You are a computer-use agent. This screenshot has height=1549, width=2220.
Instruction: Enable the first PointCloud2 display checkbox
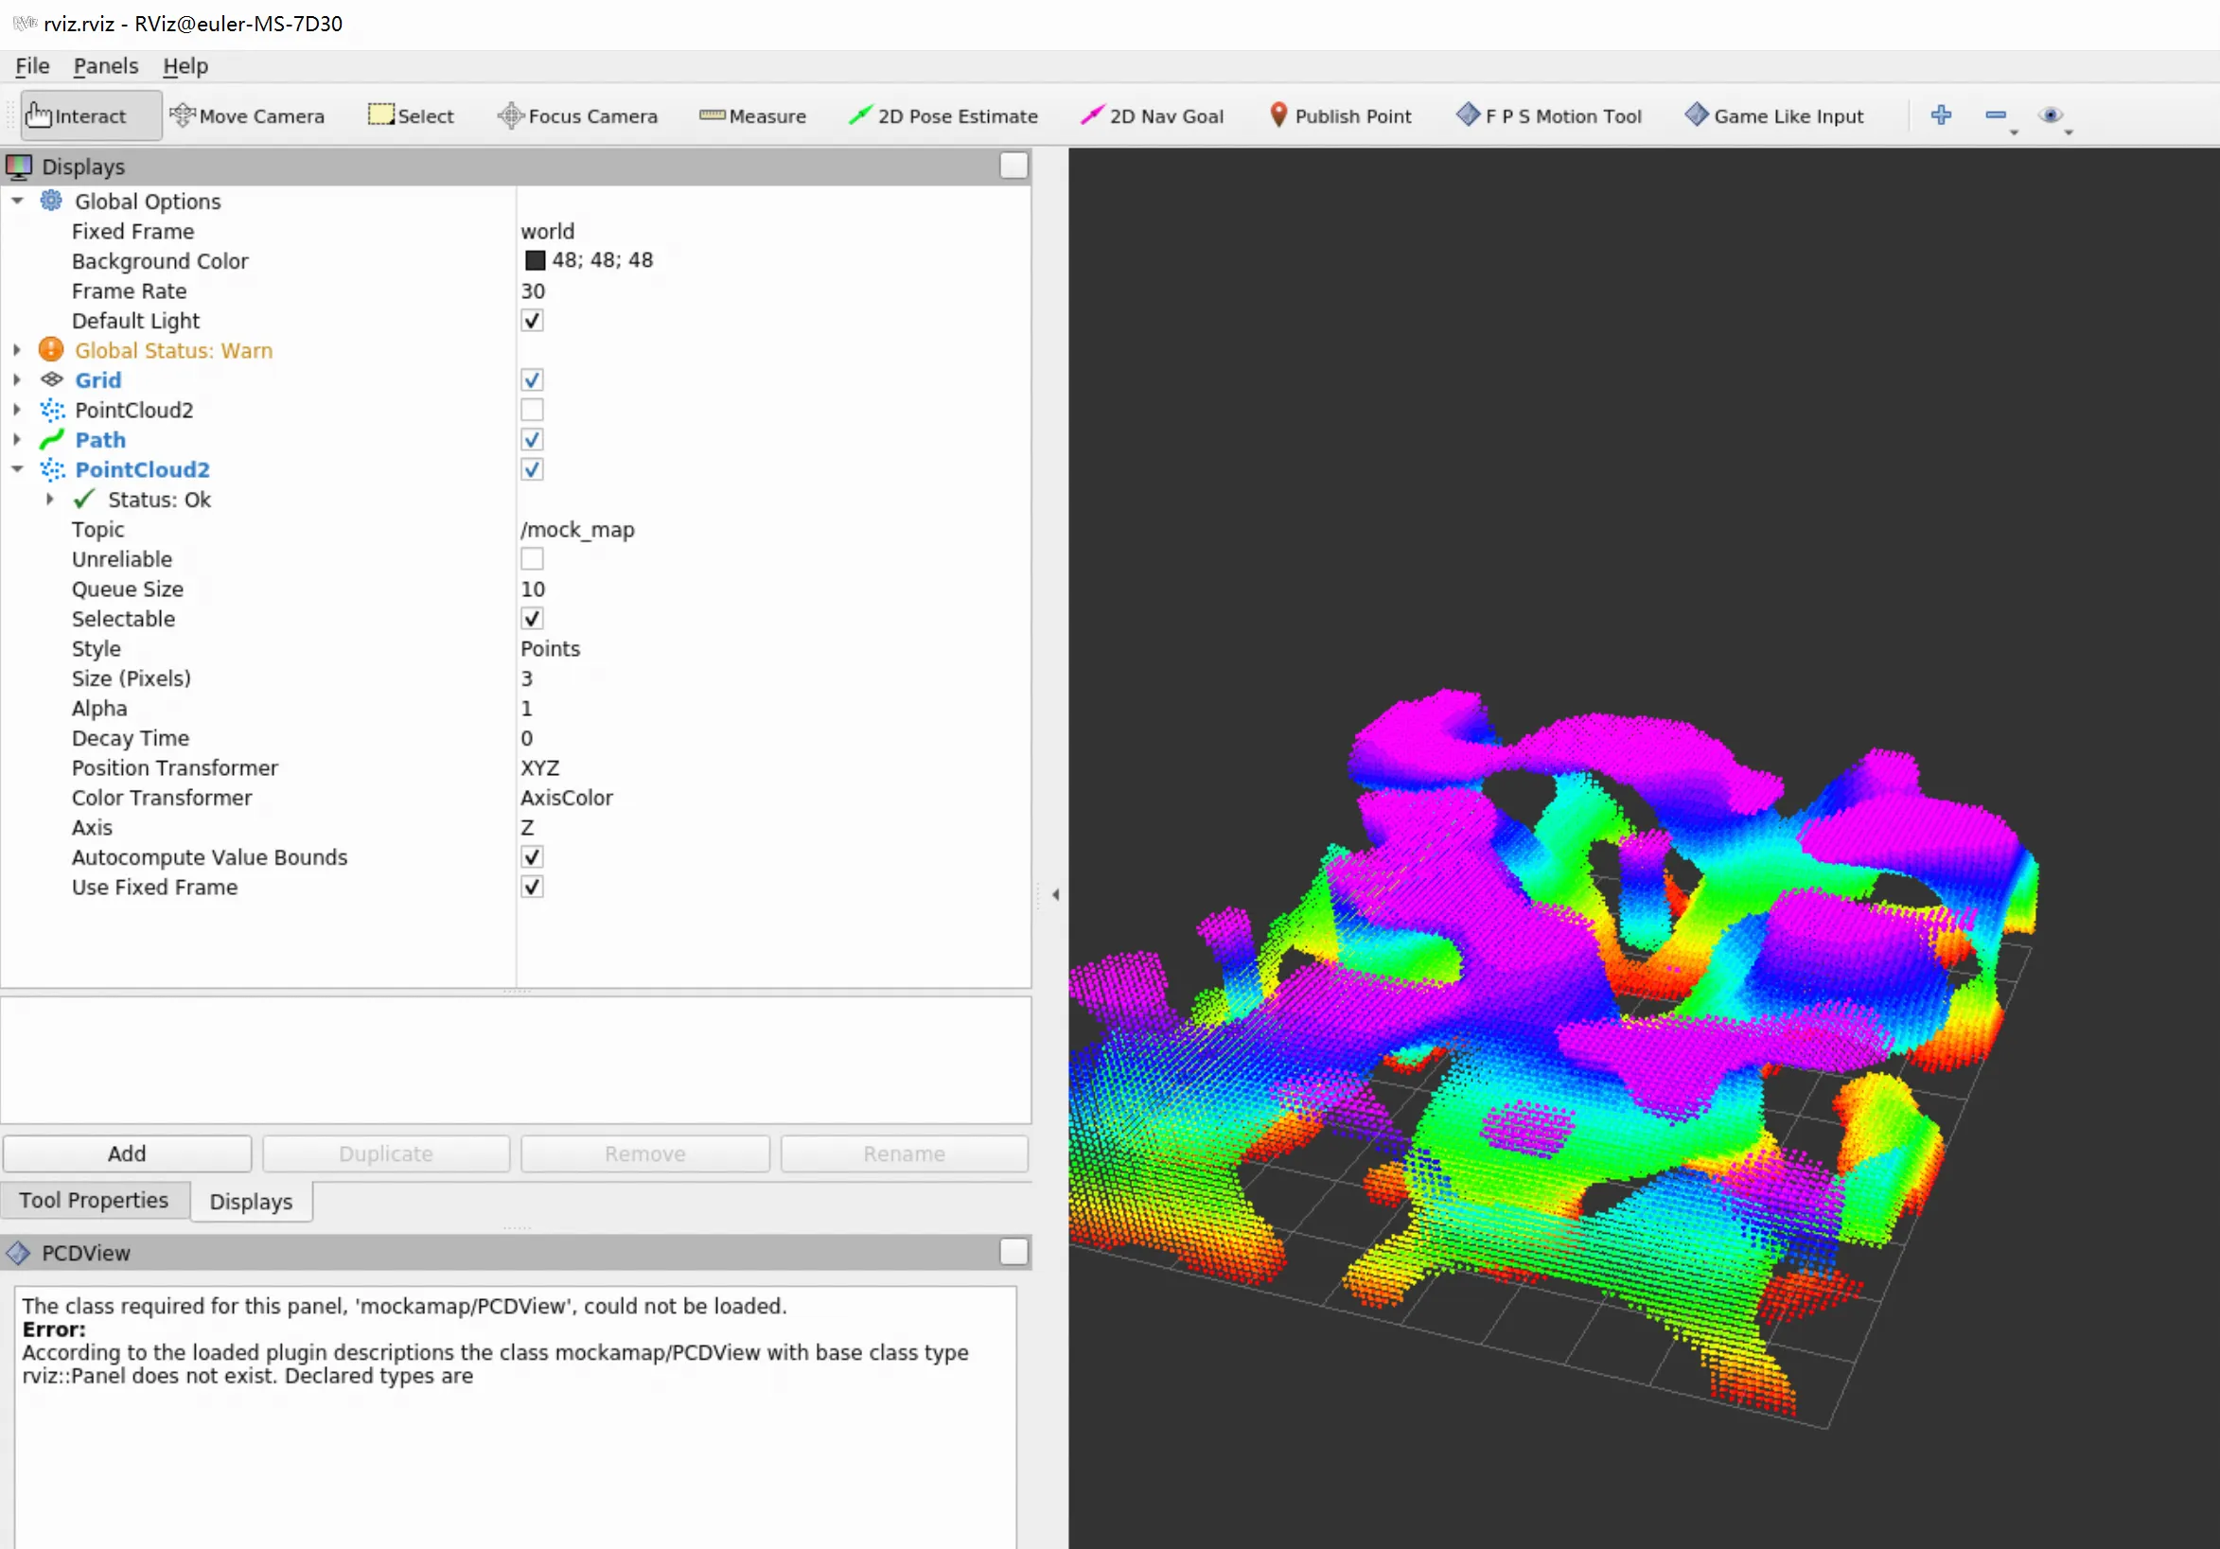[532, 410]
